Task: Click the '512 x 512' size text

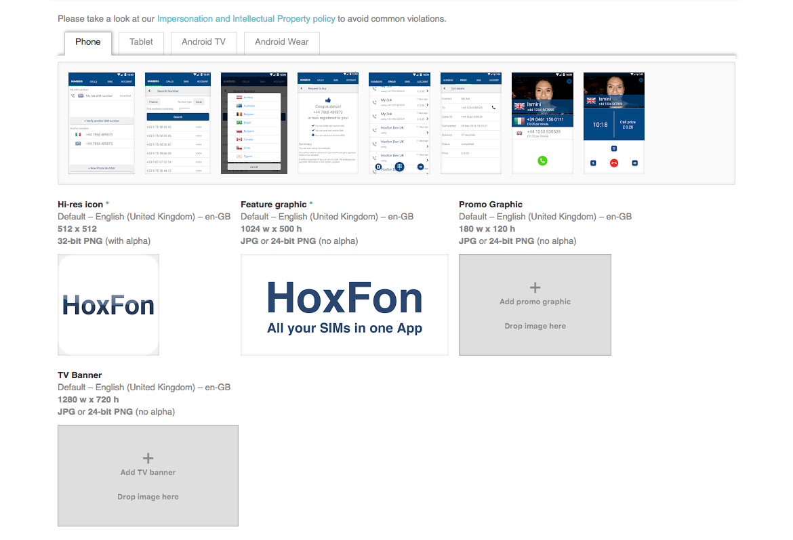Action: 77,228
